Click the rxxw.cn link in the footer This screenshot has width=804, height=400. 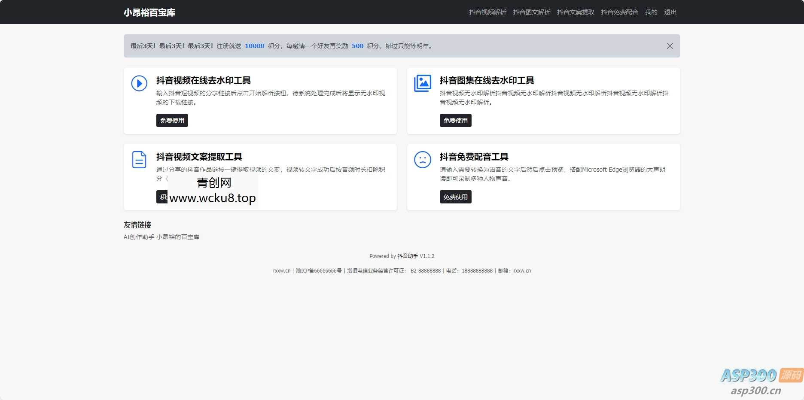click(283, 270)
